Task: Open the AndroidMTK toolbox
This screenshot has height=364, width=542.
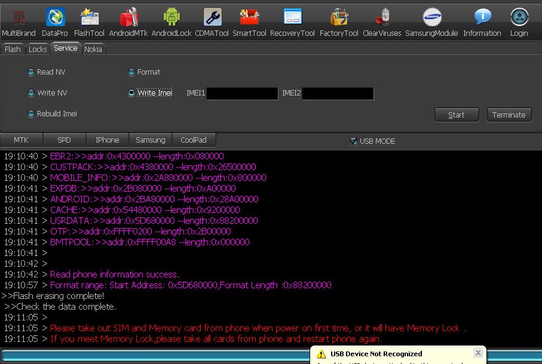Action: coord(128,23)
